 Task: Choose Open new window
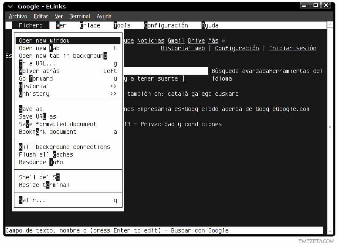[x=68, y=41]
